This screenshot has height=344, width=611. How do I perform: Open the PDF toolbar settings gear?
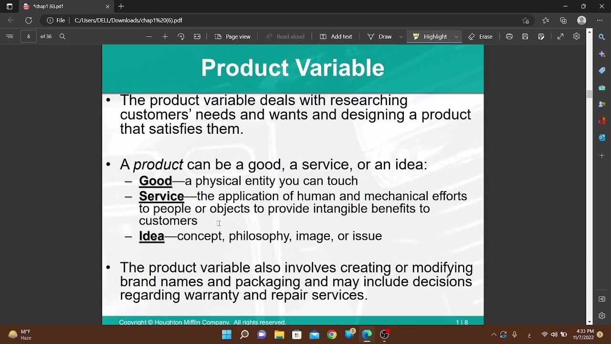coord(577,36)
